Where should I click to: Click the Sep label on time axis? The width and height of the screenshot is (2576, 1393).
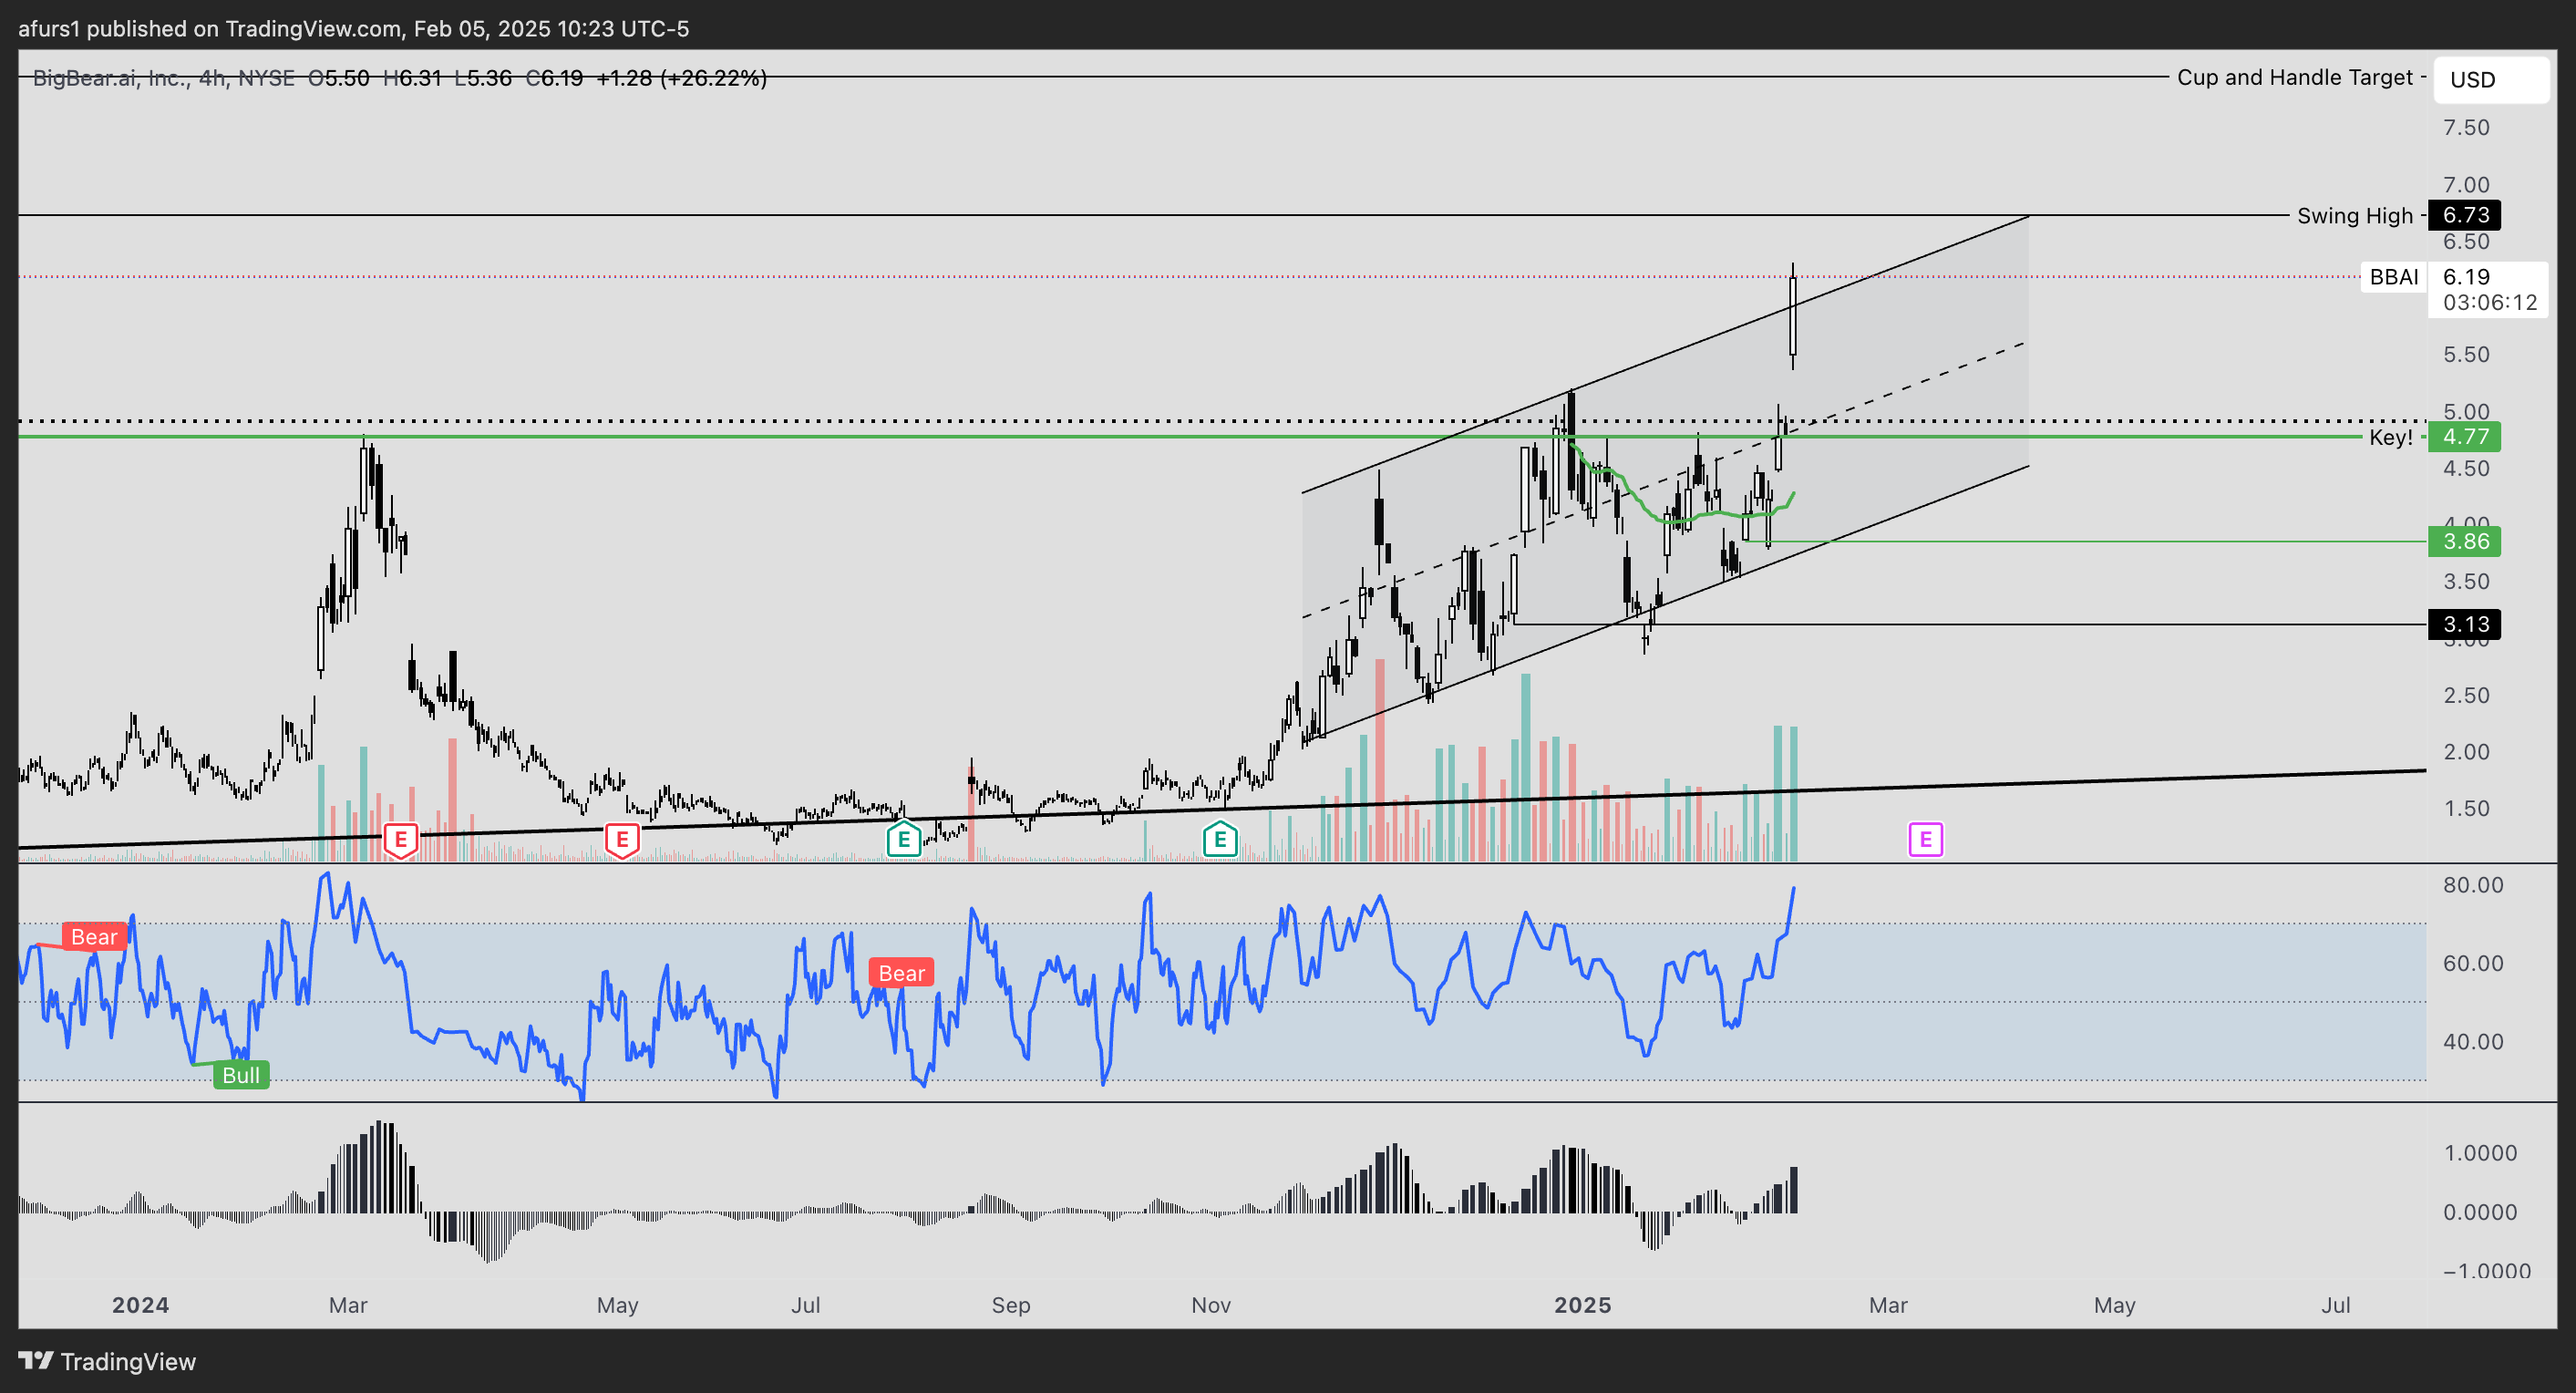(x=1011, y=1305)
